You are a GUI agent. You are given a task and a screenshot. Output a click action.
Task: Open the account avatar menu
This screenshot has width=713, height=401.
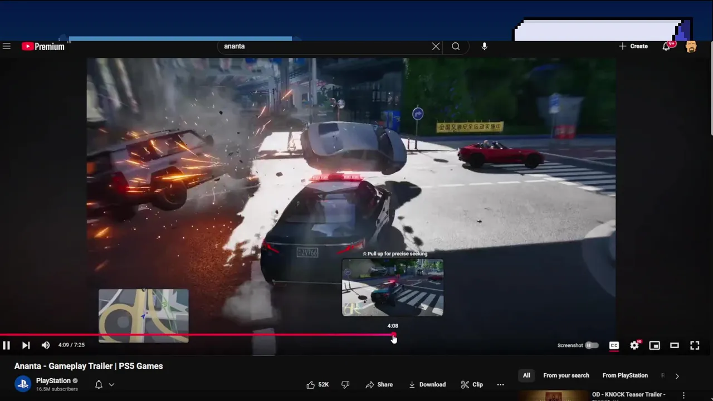coord(691,46)
